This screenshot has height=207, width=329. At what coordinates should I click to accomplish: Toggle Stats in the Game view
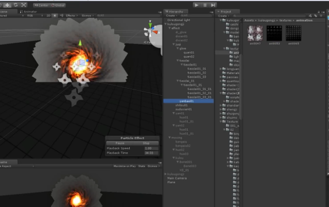142,166
